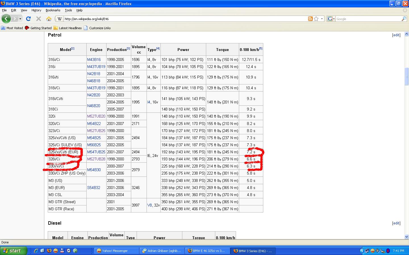Click the floppy disk Quick Launch icon
This screenshot has height=255, width=409.
62,251
